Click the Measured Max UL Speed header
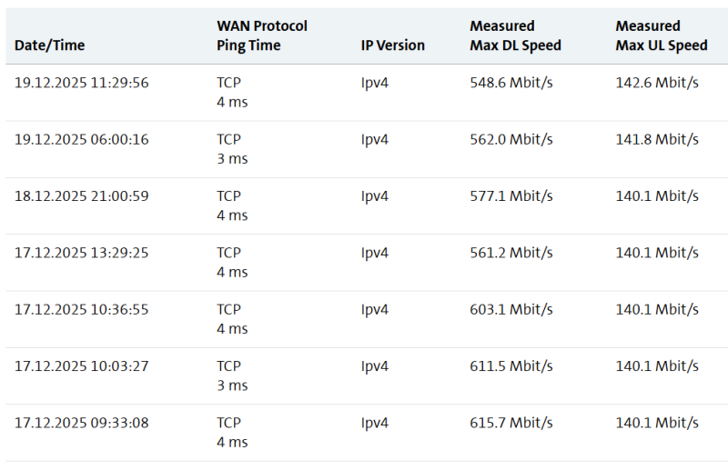This screenshot has height=470, width=728. (661, 35)
